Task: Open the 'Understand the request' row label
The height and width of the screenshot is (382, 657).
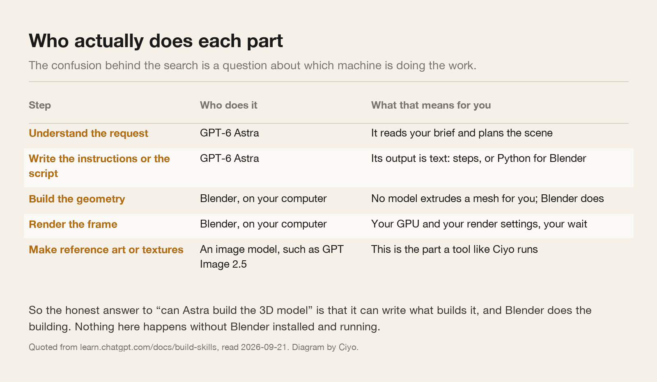Action: [88, 133]
